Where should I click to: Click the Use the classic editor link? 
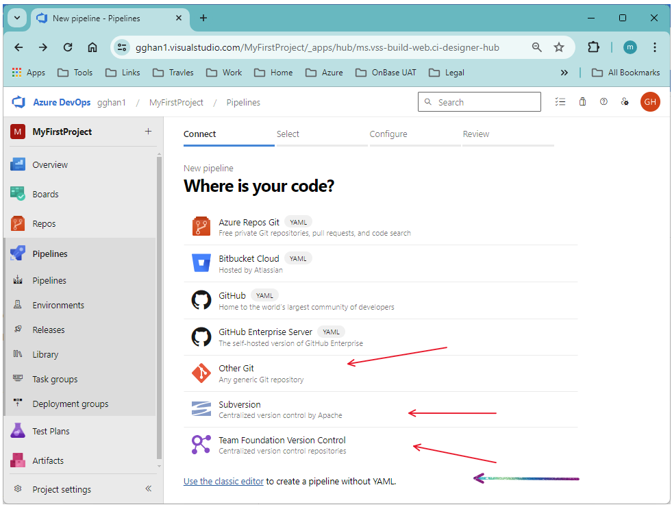223,481
